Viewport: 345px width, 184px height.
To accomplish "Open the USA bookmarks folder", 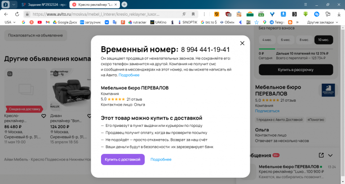I will (10, 22).
